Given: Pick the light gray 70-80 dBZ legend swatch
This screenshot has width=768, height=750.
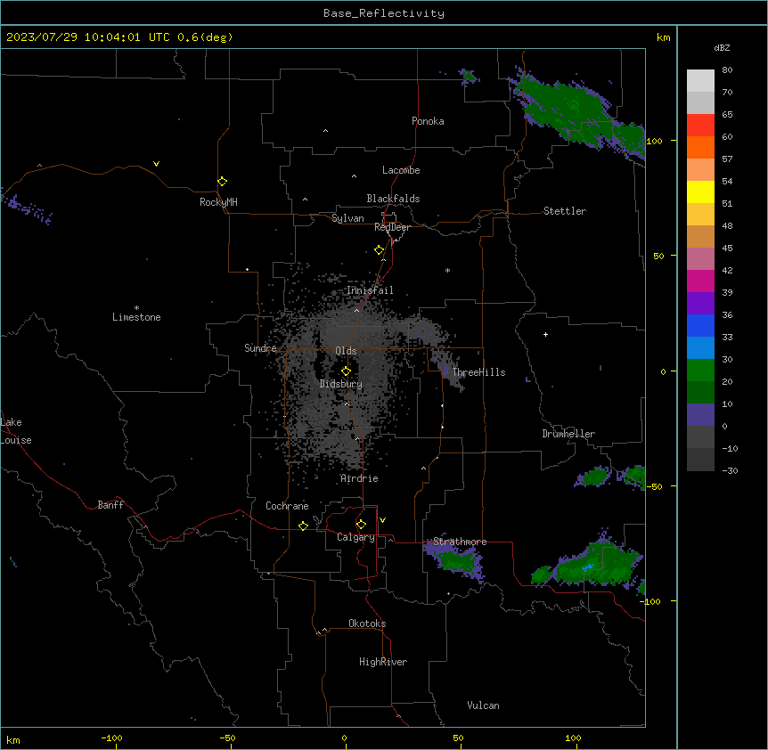Looking at the screenshot, I should click(x=700, y=81).
